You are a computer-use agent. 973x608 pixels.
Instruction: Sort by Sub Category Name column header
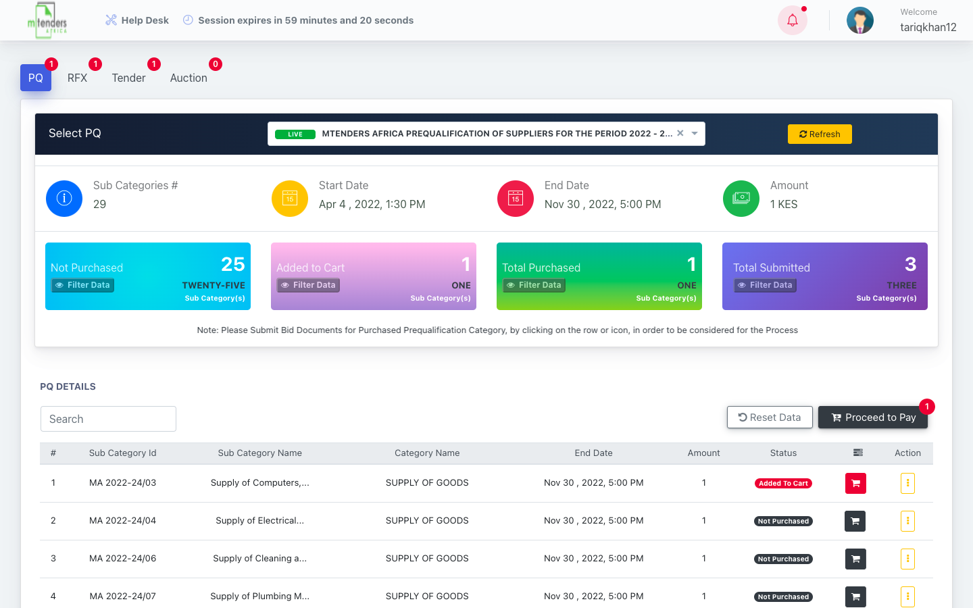pyautogui.click(x=260, y=453)
